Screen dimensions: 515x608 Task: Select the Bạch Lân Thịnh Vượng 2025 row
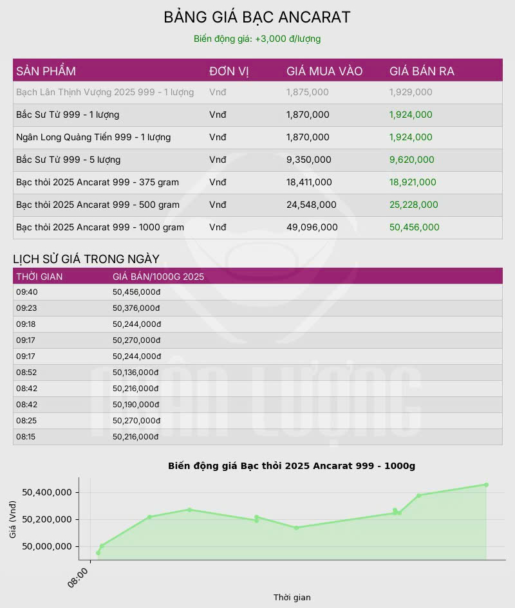[x=105, y=92]
